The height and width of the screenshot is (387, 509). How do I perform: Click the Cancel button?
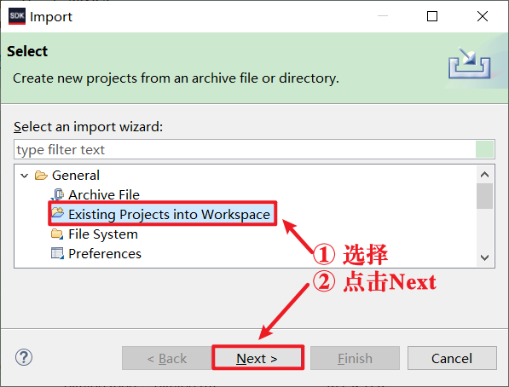point(452,358)
